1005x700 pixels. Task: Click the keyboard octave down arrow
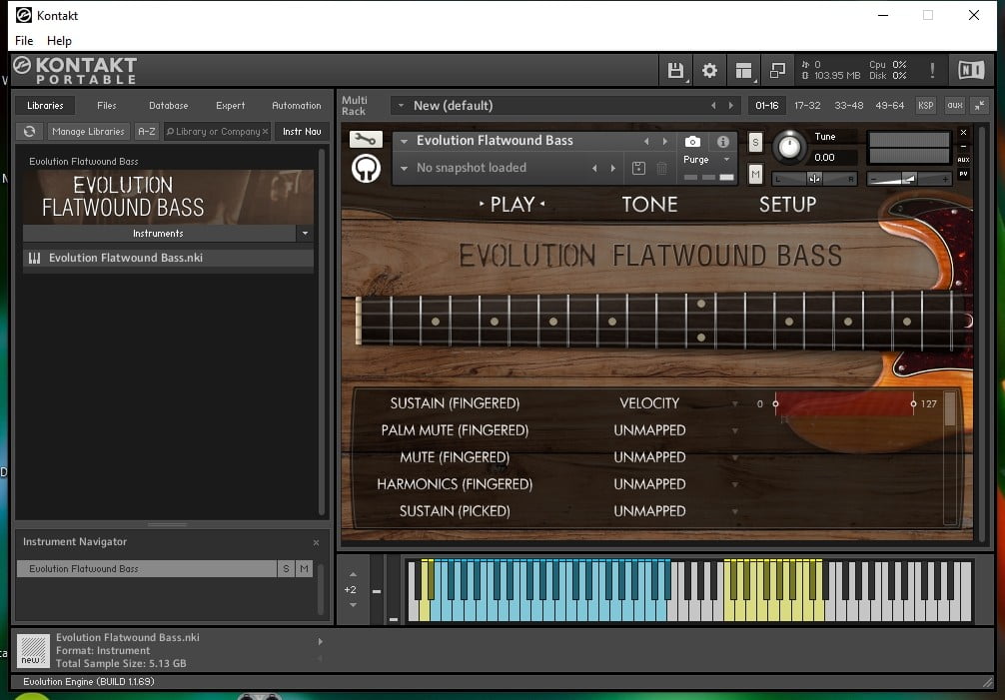click(x=354, y=604)
